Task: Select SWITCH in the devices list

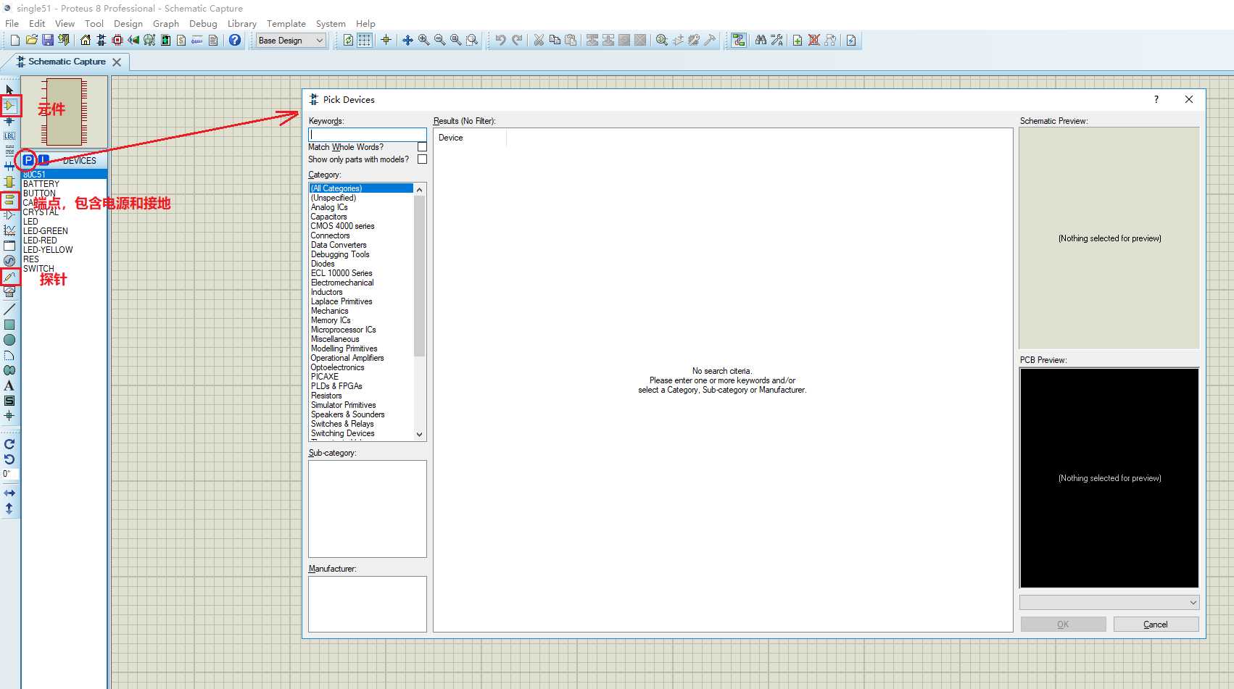Action: click(38, 269)
